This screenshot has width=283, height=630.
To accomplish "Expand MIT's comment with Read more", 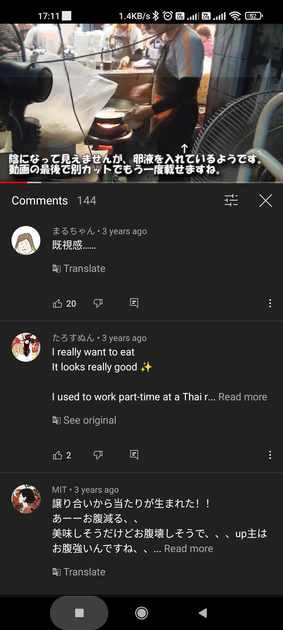I will click(x=188, y=549).
